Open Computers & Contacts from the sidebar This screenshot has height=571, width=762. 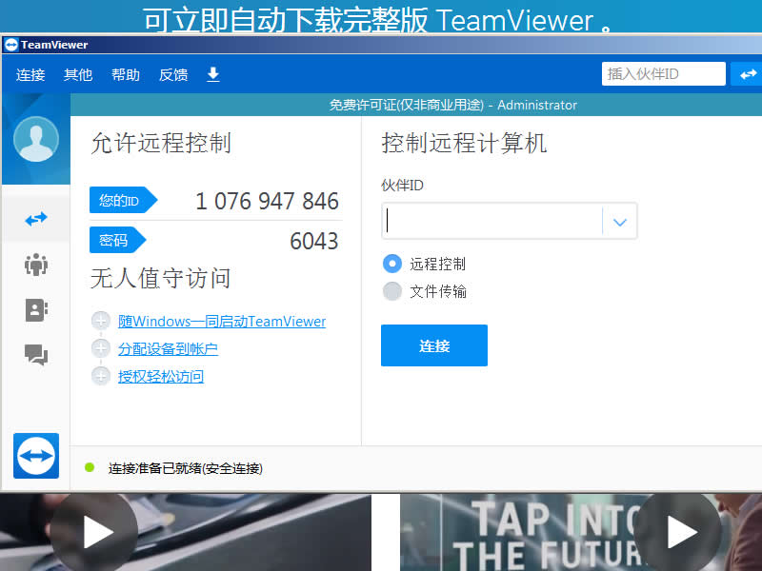tap(35, 310)
